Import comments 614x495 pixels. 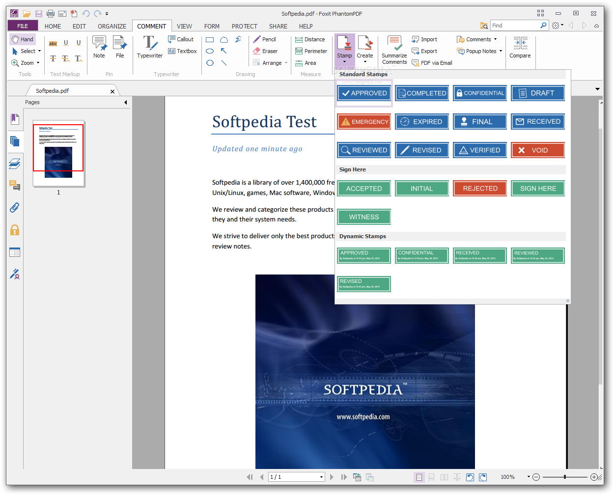[x=424, y=39]
